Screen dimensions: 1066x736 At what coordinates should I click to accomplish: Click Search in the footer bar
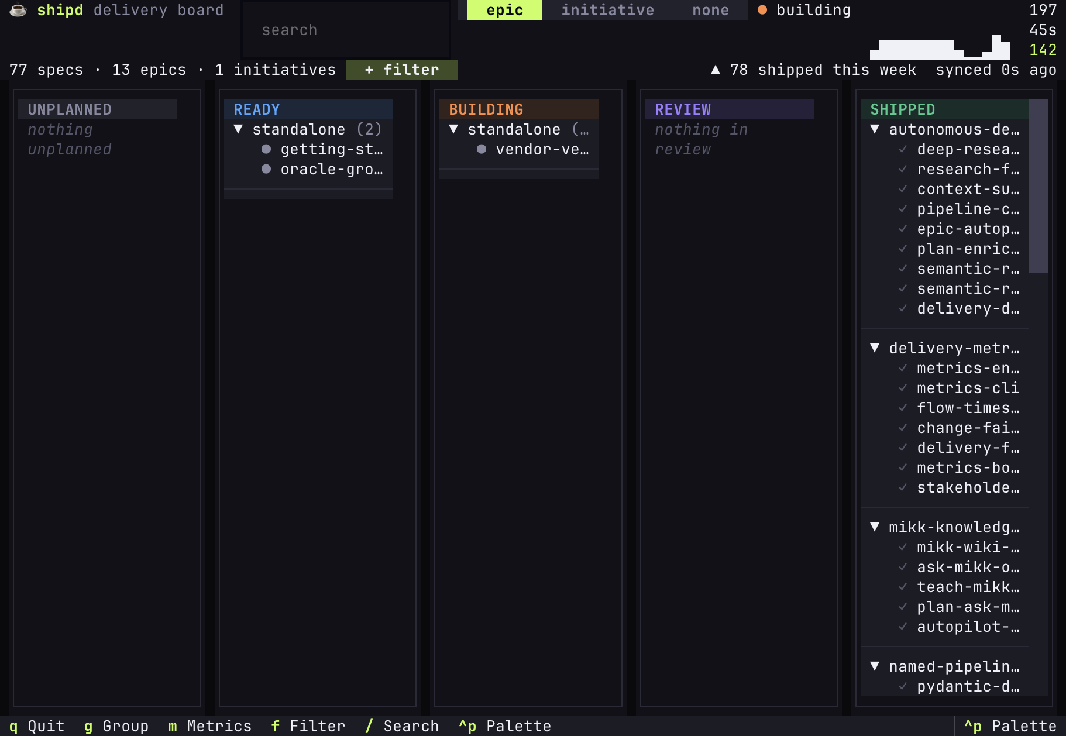(x=402, y=726)
